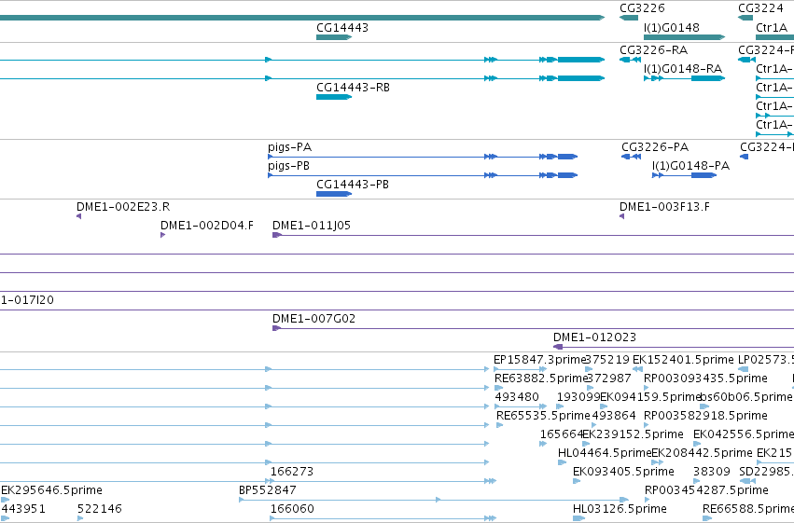794x523 pixels.
Task: Click the 522146 EST label
Action: pyautogui.click(x=99, y=509)
